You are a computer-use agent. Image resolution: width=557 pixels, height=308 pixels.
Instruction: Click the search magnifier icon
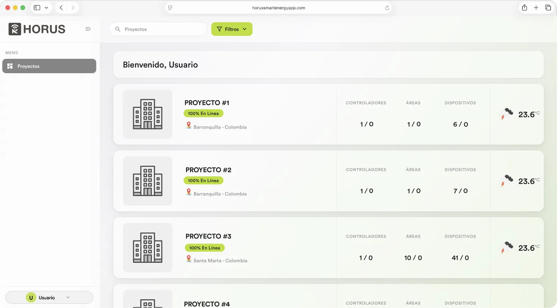click(x=118, y=29)
